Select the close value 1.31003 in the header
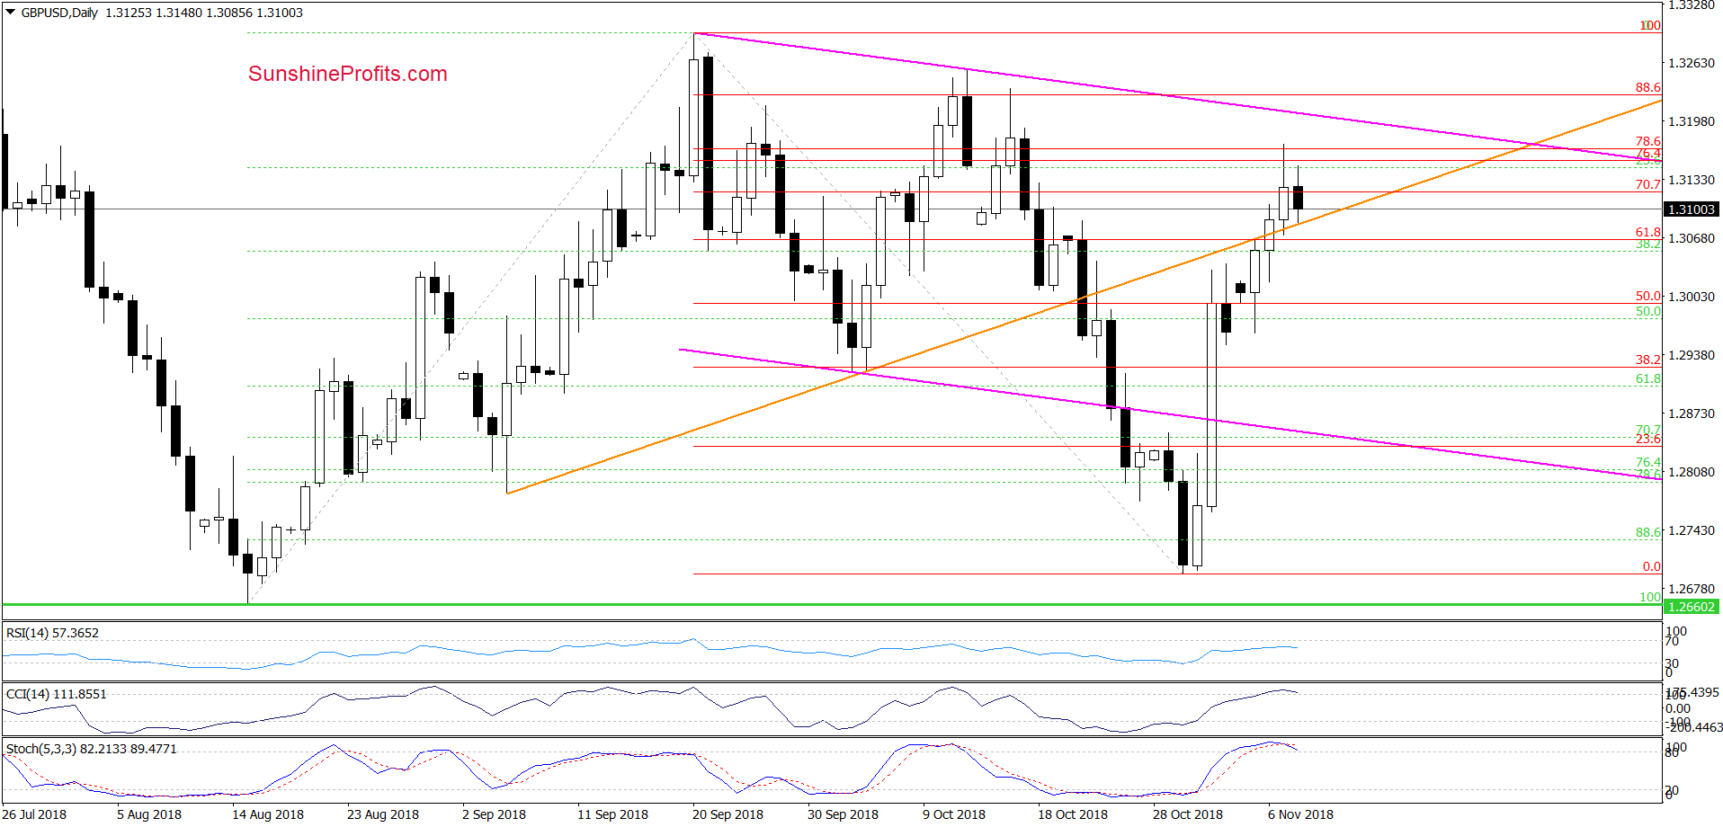 click(x=280, y=13)
